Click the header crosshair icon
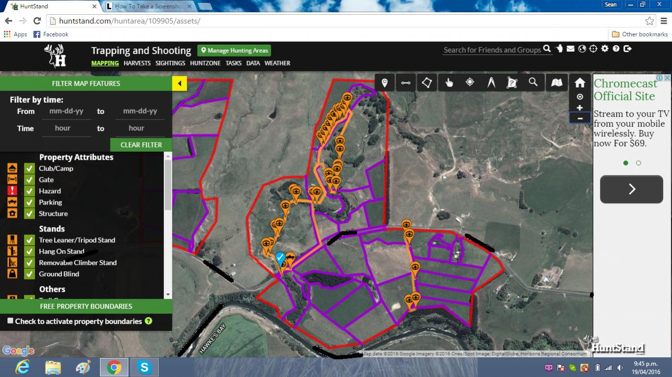The width and height of the screenshot is (672, 377). pos(593,49)
